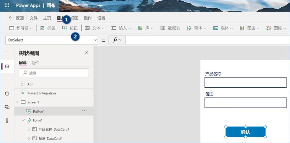Screen dimensions: 290x143
Task: Open the 库 gallery dropdown
Action: pyautogui.click(x=146, y=28)
